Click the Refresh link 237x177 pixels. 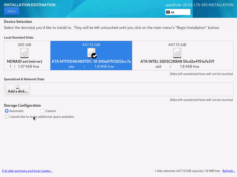tap(229, 171)
